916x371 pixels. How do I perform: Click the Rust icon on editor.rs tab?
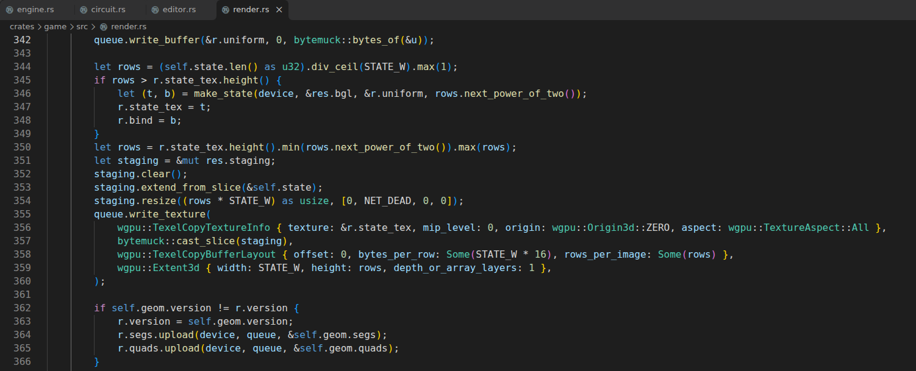154,10
